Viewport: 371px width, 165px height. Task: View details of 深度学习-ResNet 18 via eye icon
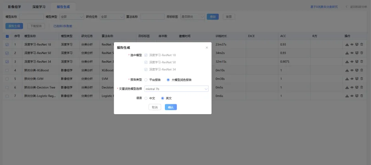tap(352, 45)
